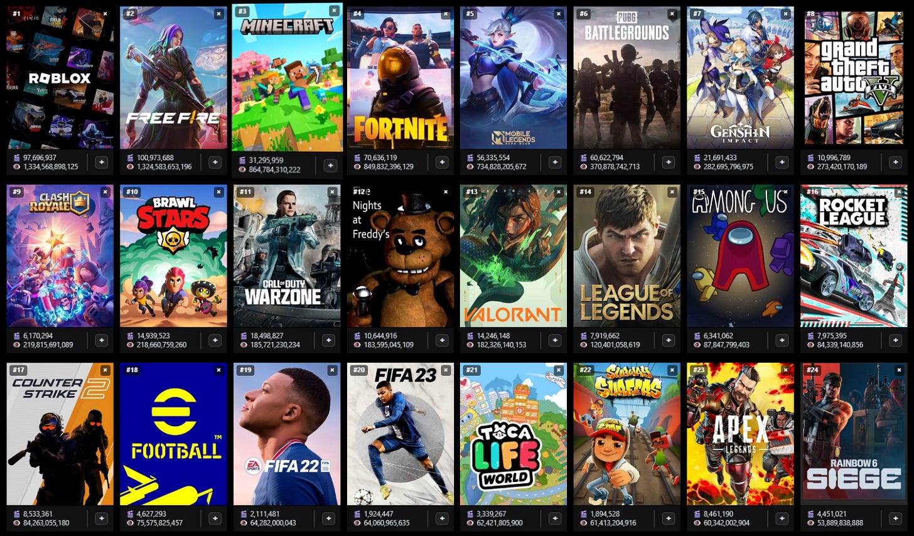Click plus button beneath Brawl Stars card
914x536 pixels.
click(x=215, y=340)
